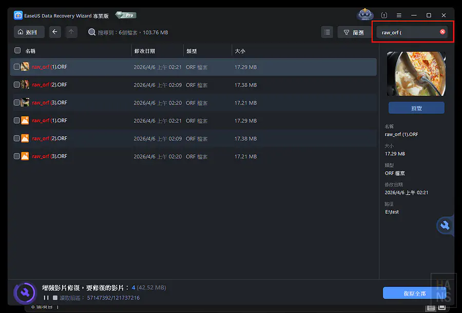Image resolution: width=462 pixels, height=313 pixels.
Task: Clear the search box with red X
Action: (442, 32)
